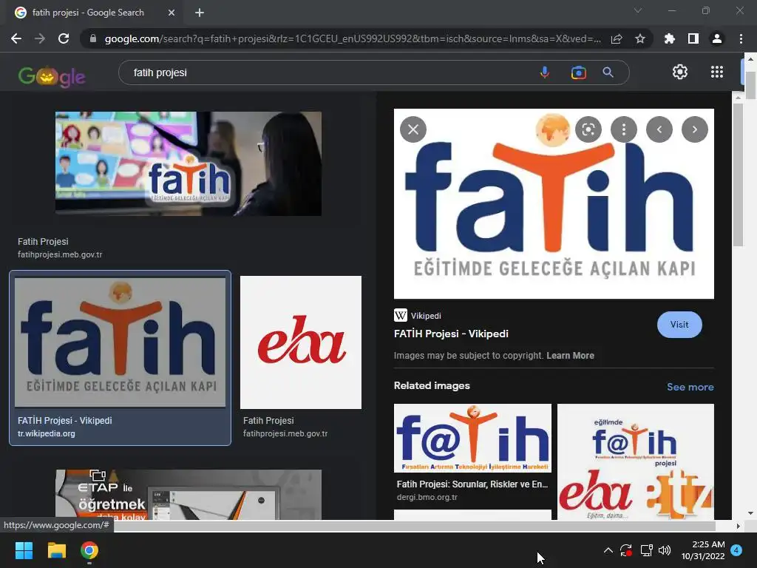Screen dimensions: 757x568
Task: Open the dergi.bmo.org.tr source text
Action: (x=427, y=497)
